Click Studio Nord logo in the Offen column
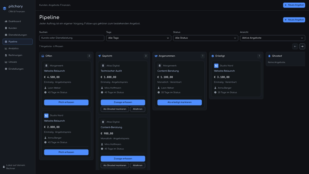The image size is (309, 174). (46, 116)
